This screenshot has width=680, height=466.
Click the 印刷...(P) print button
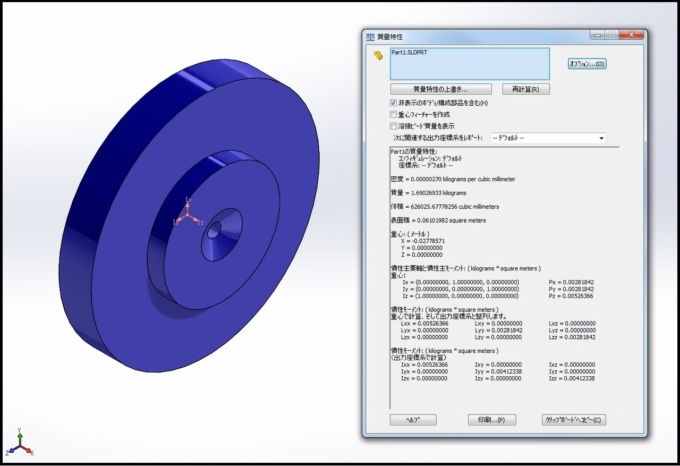click(492, 420)
